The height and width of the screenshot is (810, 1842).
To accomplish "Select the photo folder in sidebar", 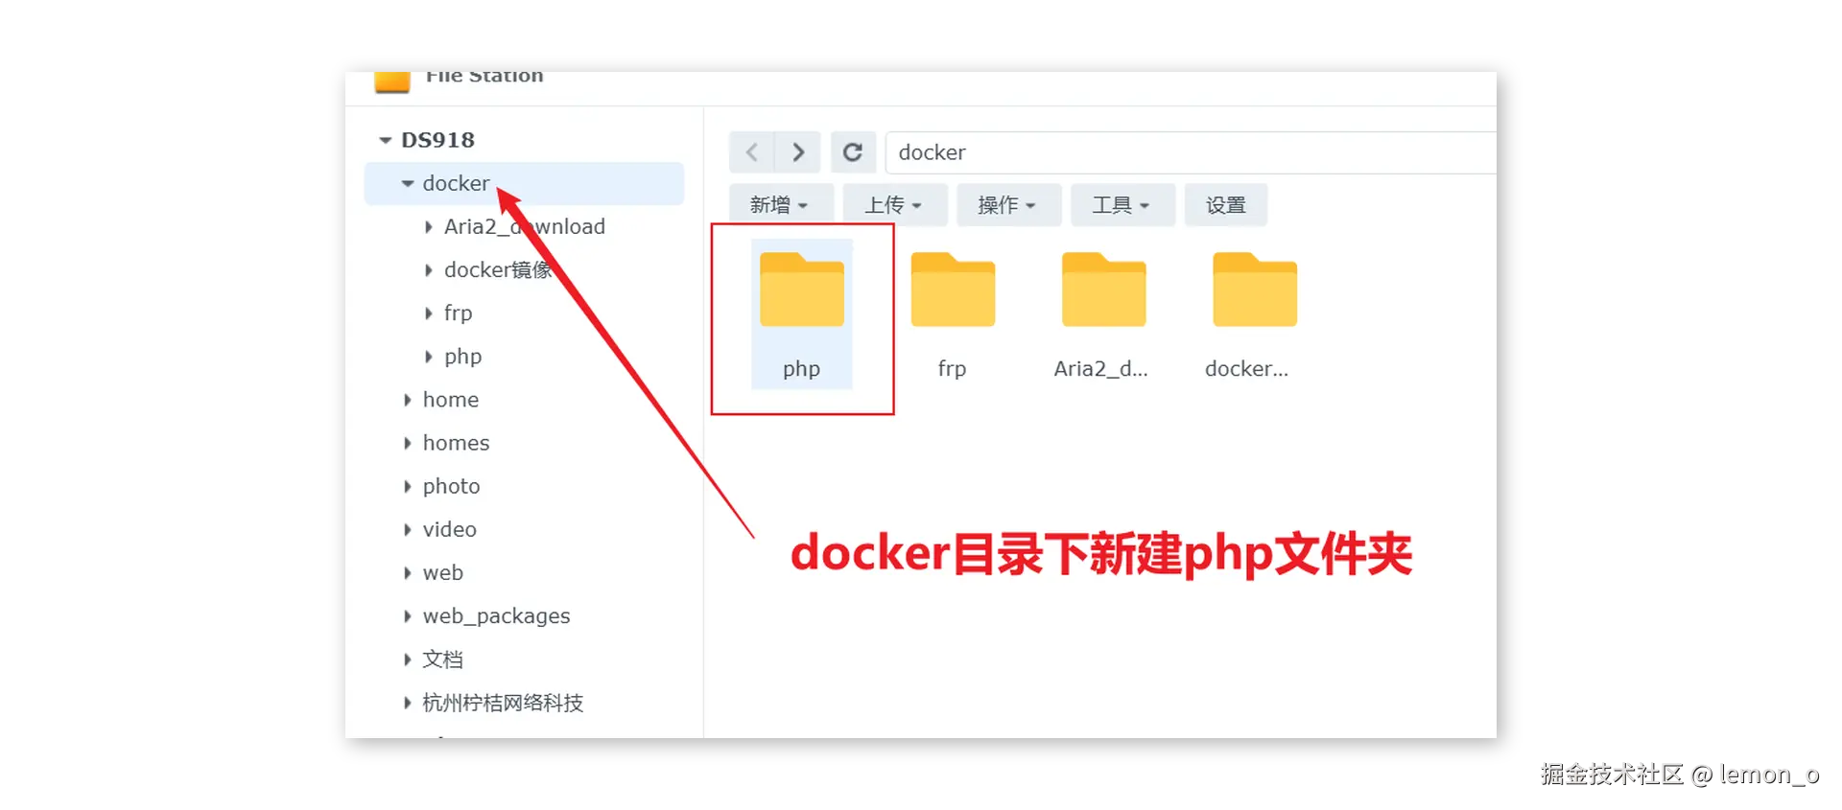I will [x=451, y=486].
